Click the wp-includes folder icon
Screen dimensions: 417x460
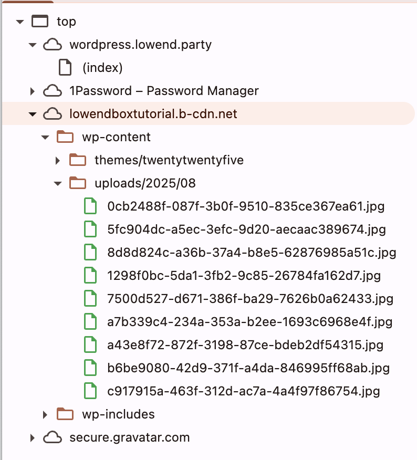coord(65,414)
